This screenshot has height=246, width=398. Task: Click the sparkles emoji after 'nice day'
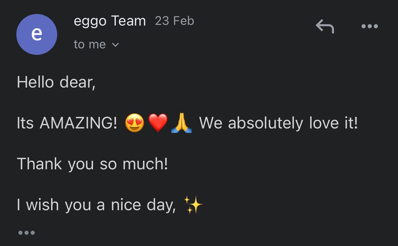(193, 205)
